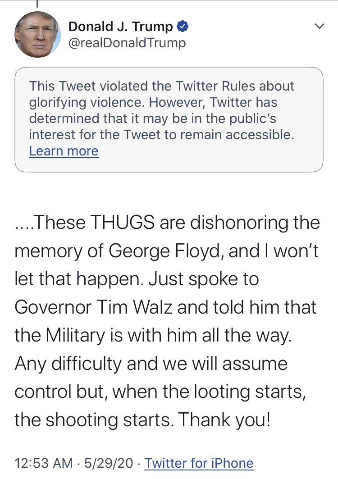Tap the thread connector line above avatar
Viewport: 338px width, 479px height.
[x=38, y=4]
